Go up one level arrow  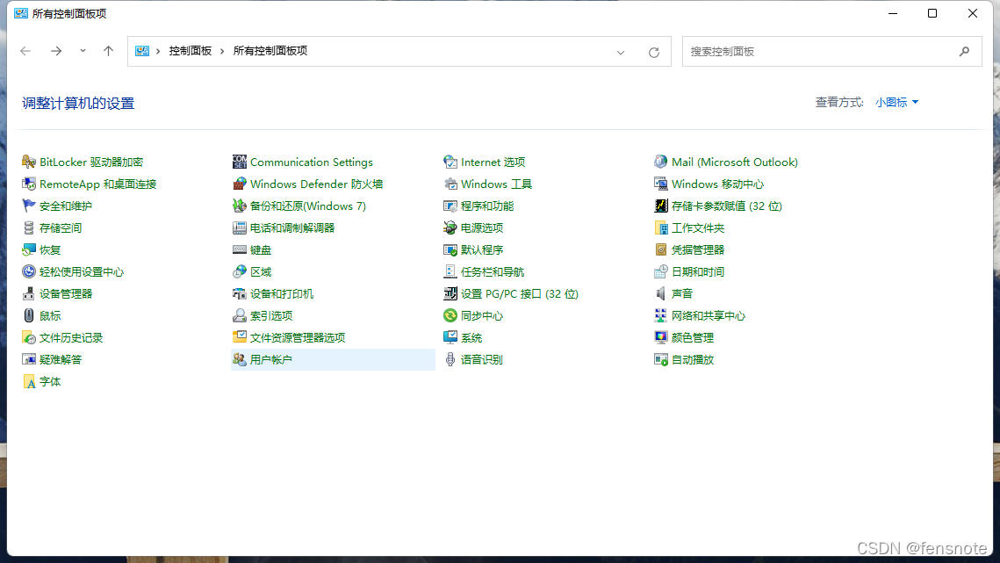tap(108, 51)
